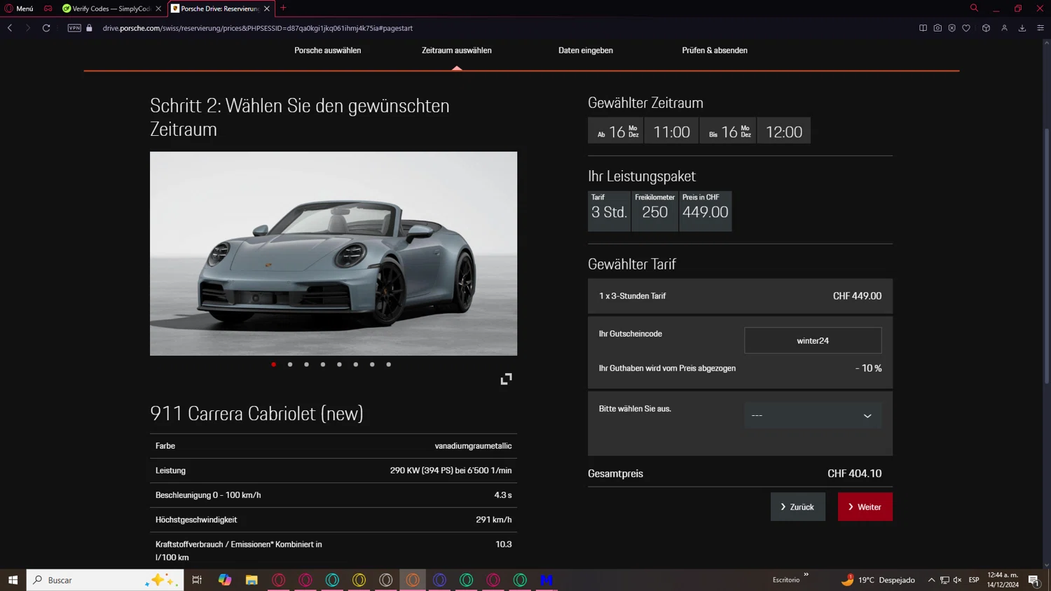Open the ESP language indicator
This screenshot has height=591, width=1051.
[x=974, y=580]
